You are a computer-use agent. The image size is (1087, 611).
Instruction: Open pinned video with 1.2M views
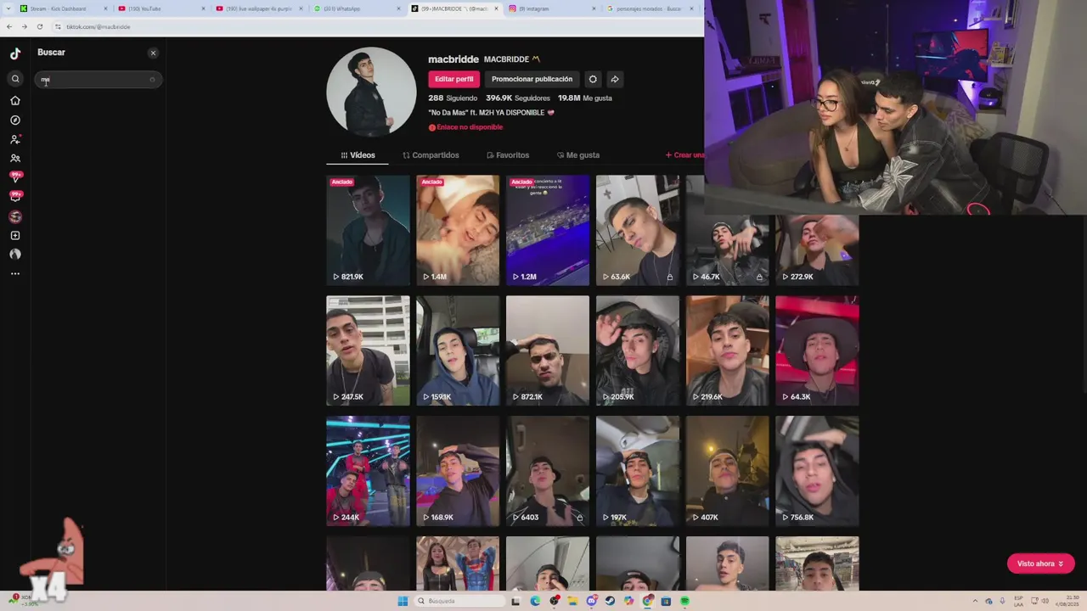(x=548, y=230)
